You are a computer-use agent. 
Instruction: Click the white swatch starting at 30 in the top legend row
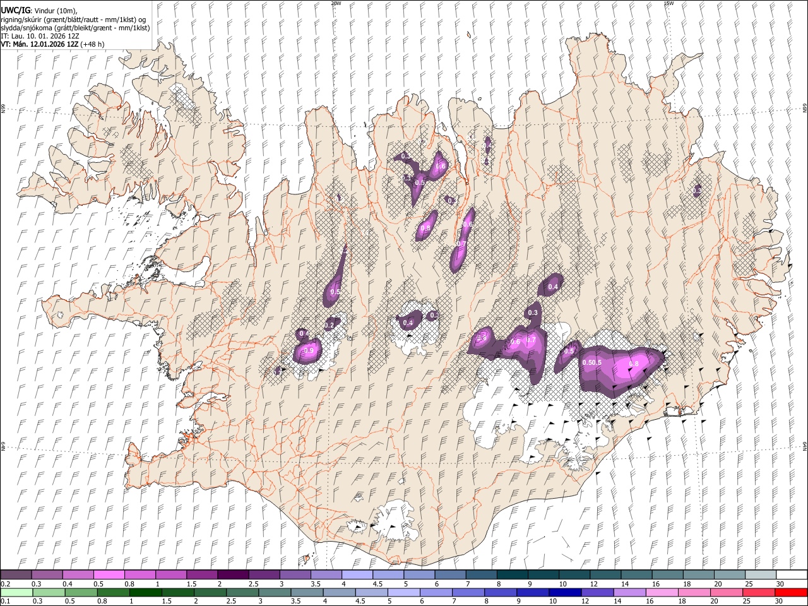(x=791, y=574)
